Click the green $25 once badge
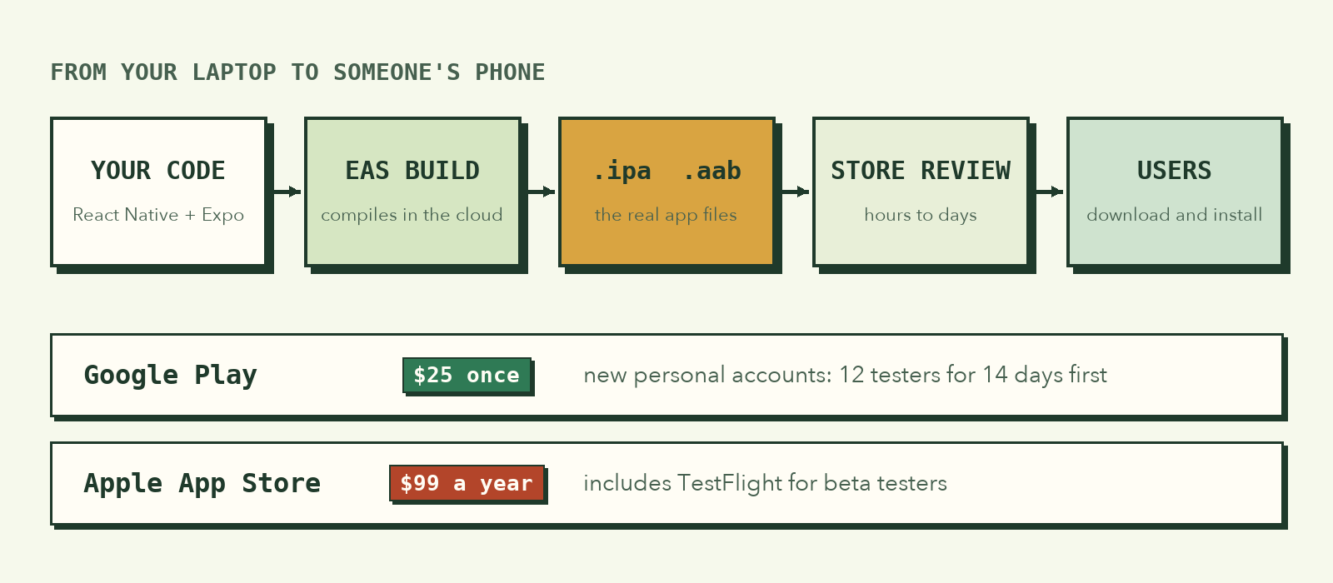The width and height of the screenshot is (1333, 583). click(x=467, y=375)
